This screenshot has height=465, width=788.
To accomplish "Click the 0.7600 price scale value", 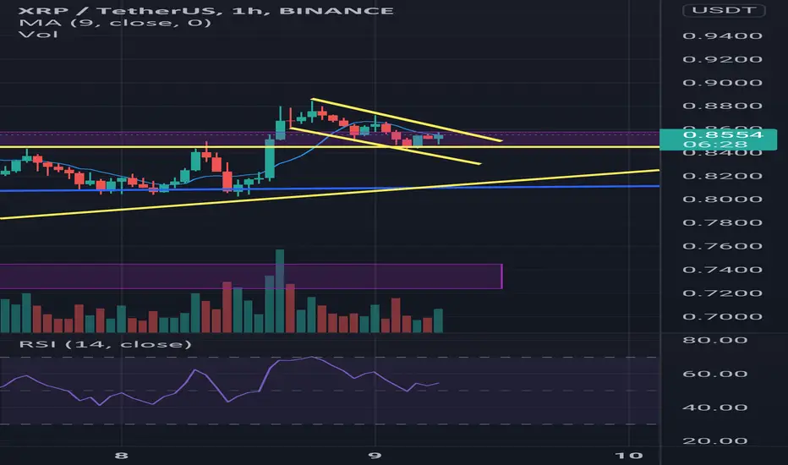I will [x=722, y=246].
